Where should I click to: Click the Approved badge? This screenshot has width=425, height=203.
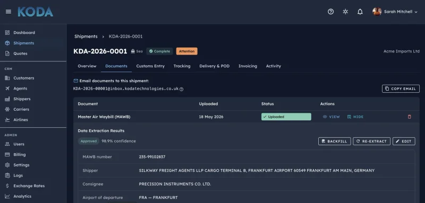click(x=89, y=141)
